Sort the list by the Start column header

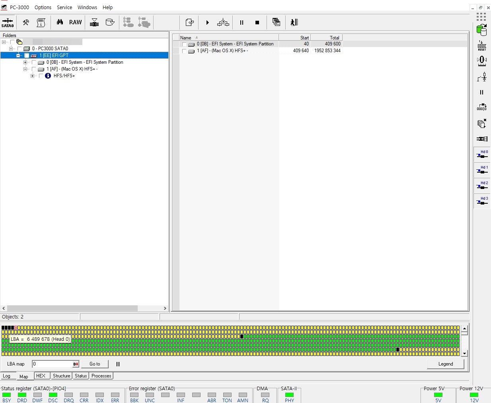[294, 37]
